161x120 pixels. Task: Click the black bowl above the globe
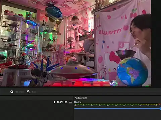(126, 54)
